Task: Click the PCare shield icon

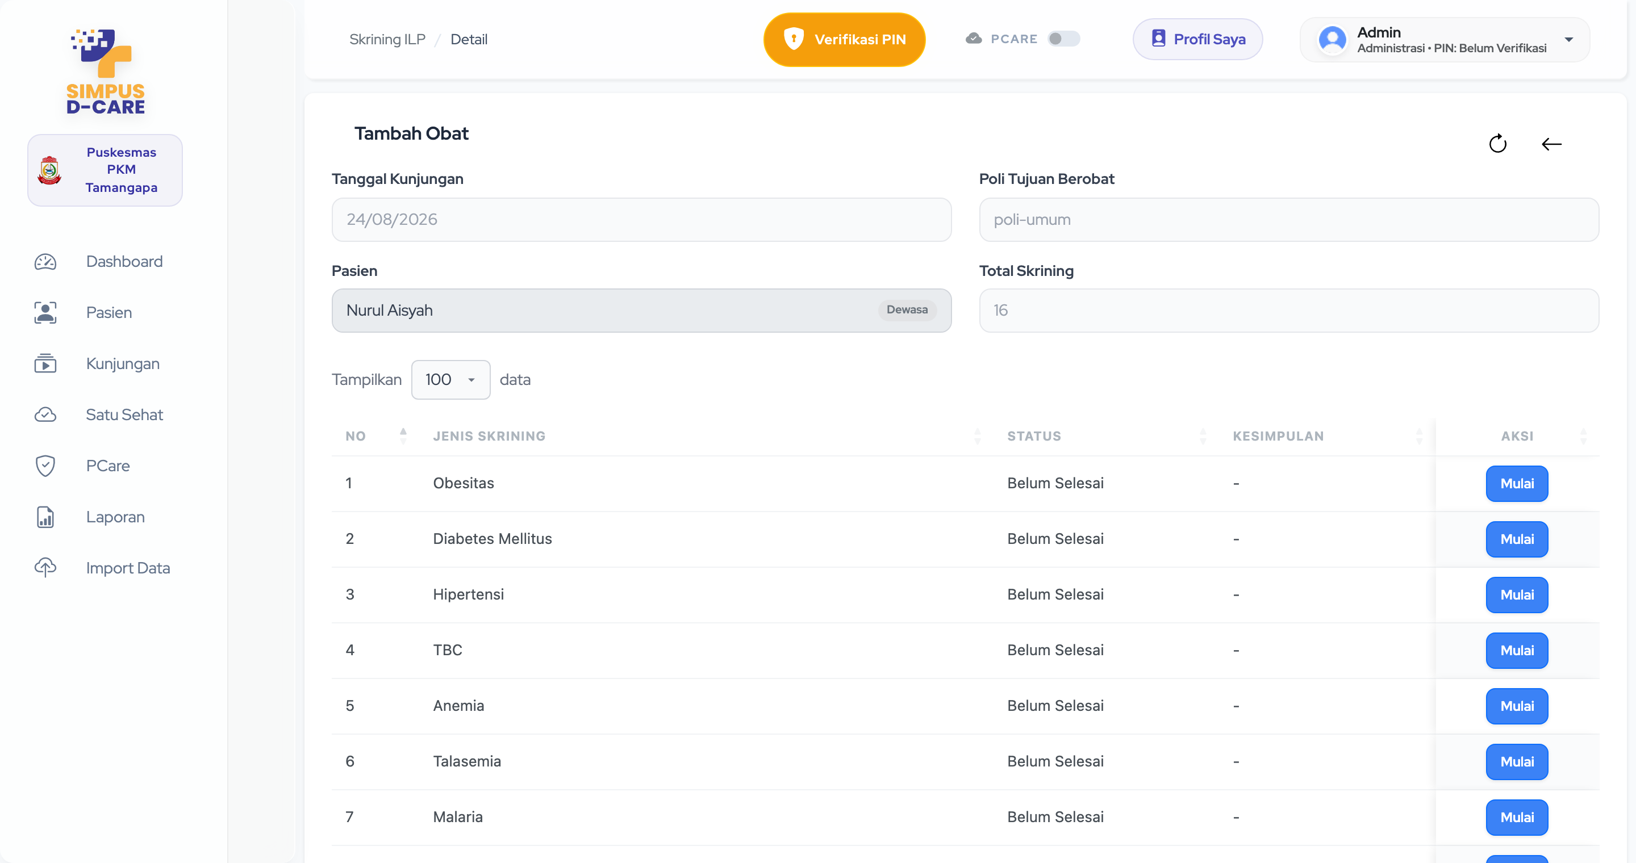Action: tap(45, 466)
